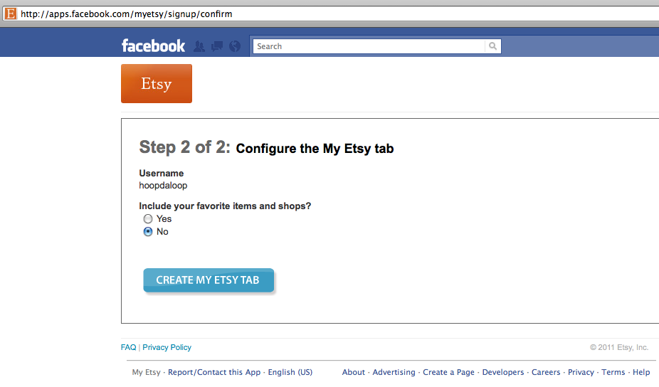Screen dimensions: 659x387
Task: Open the Facebook notifications globe icon
Action: [235, 46]
